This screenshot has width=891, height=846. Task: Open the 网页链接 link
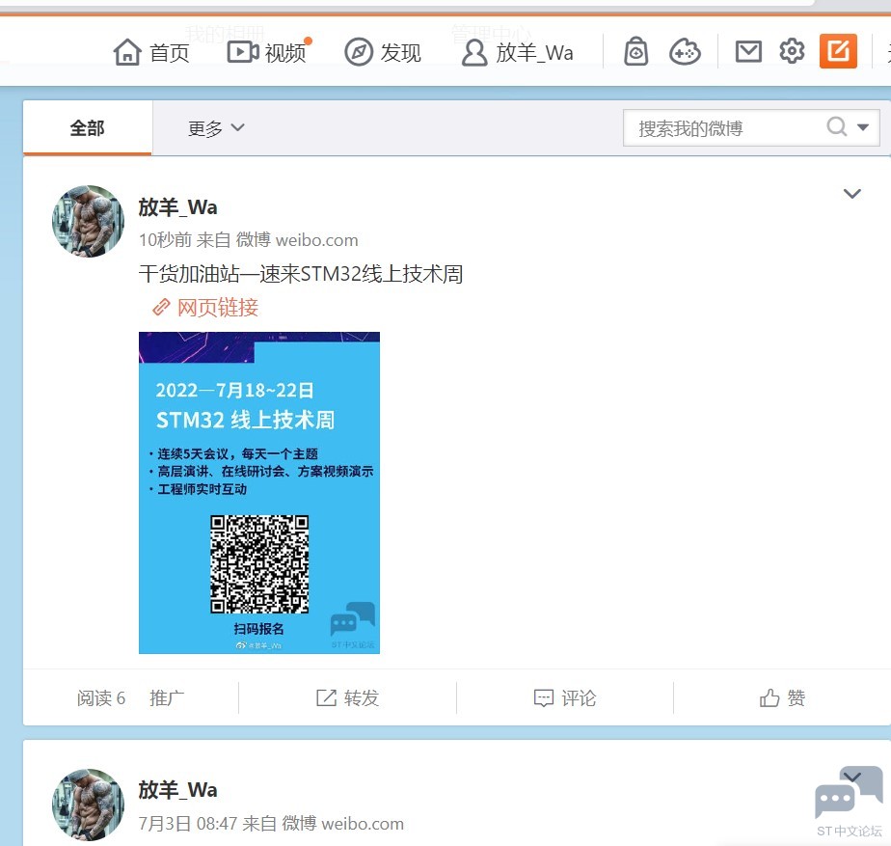(x=205, y=308)
